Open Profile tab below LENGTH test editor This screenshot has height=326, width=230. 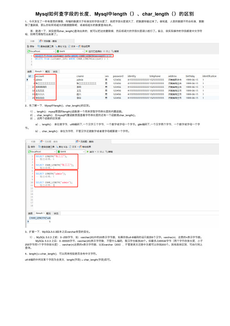(x=48, y=214)
